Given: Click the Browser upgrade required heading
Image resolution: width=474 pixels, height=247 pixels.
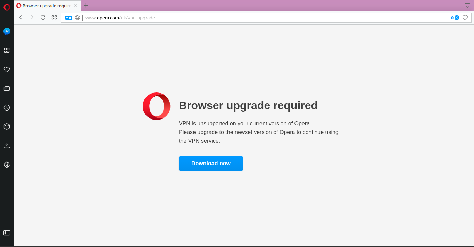Looking at the screenshot, I should click(248, 105).
